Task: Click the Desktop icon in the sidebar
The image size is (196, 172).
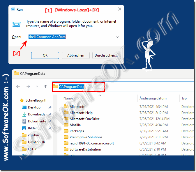Action: point(24,107)
